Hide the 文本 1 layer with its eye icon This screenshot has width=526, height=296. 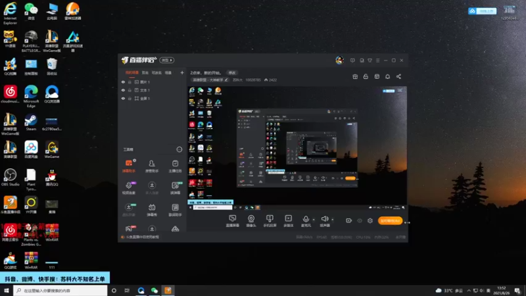tap(123, 90)
